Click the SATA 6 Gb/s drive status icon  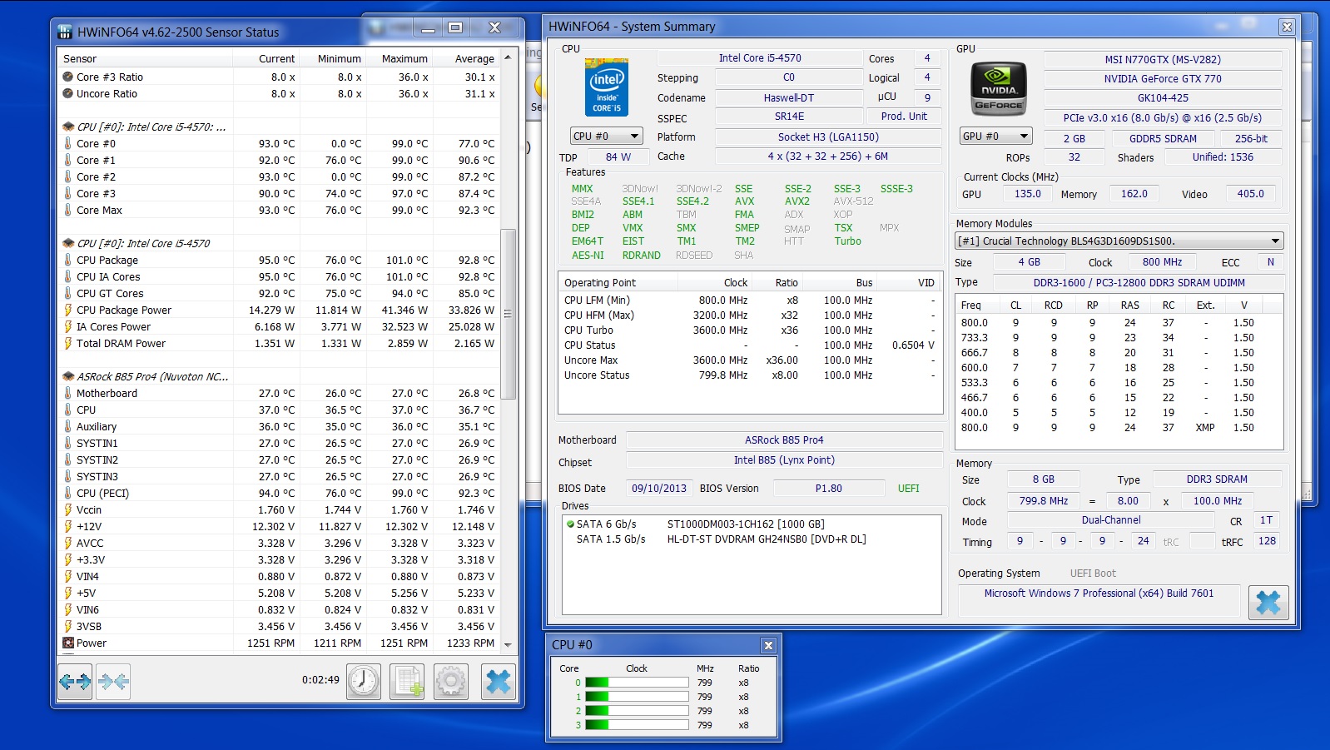570,524
